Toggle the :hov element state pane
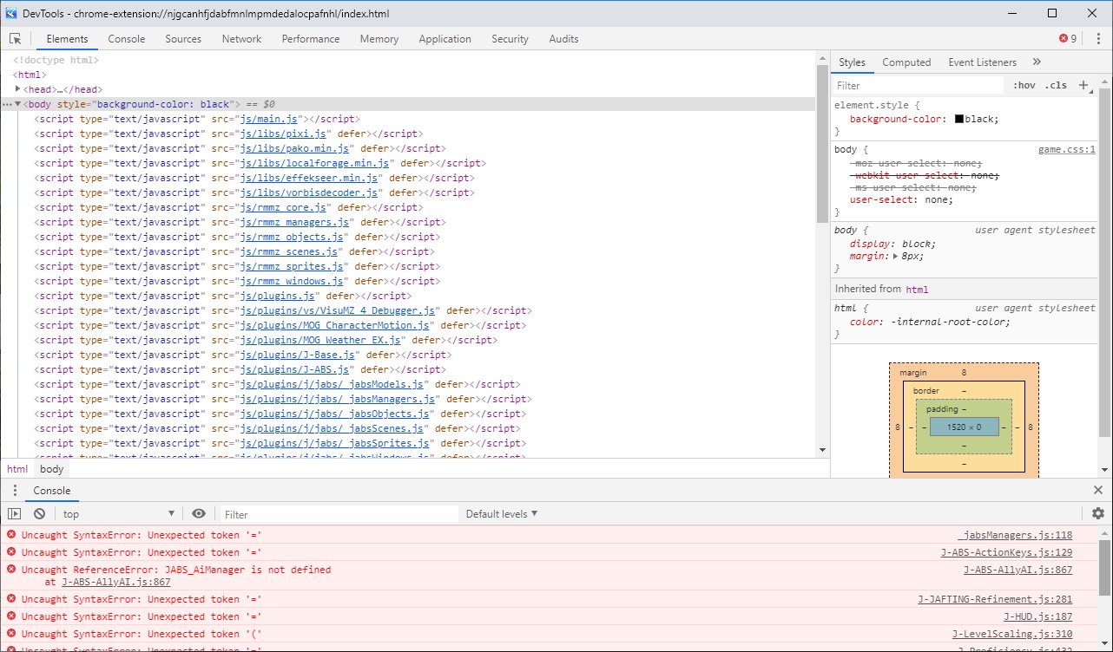Image resolution: width=1113 pixels, height=652 pixels. [1024, 85]
